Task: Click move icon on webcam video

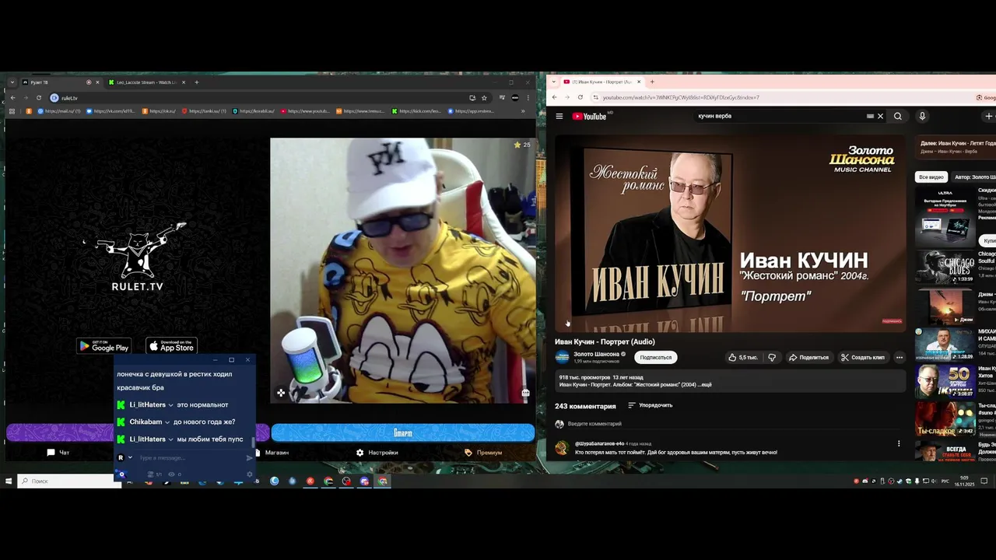Action: 281,393
